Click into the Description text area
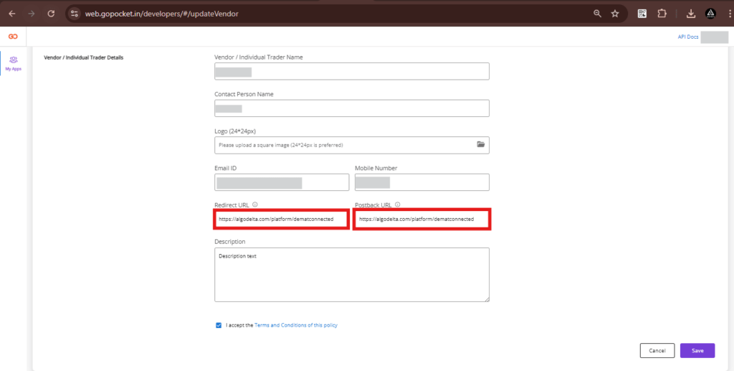 click(351, 274)
